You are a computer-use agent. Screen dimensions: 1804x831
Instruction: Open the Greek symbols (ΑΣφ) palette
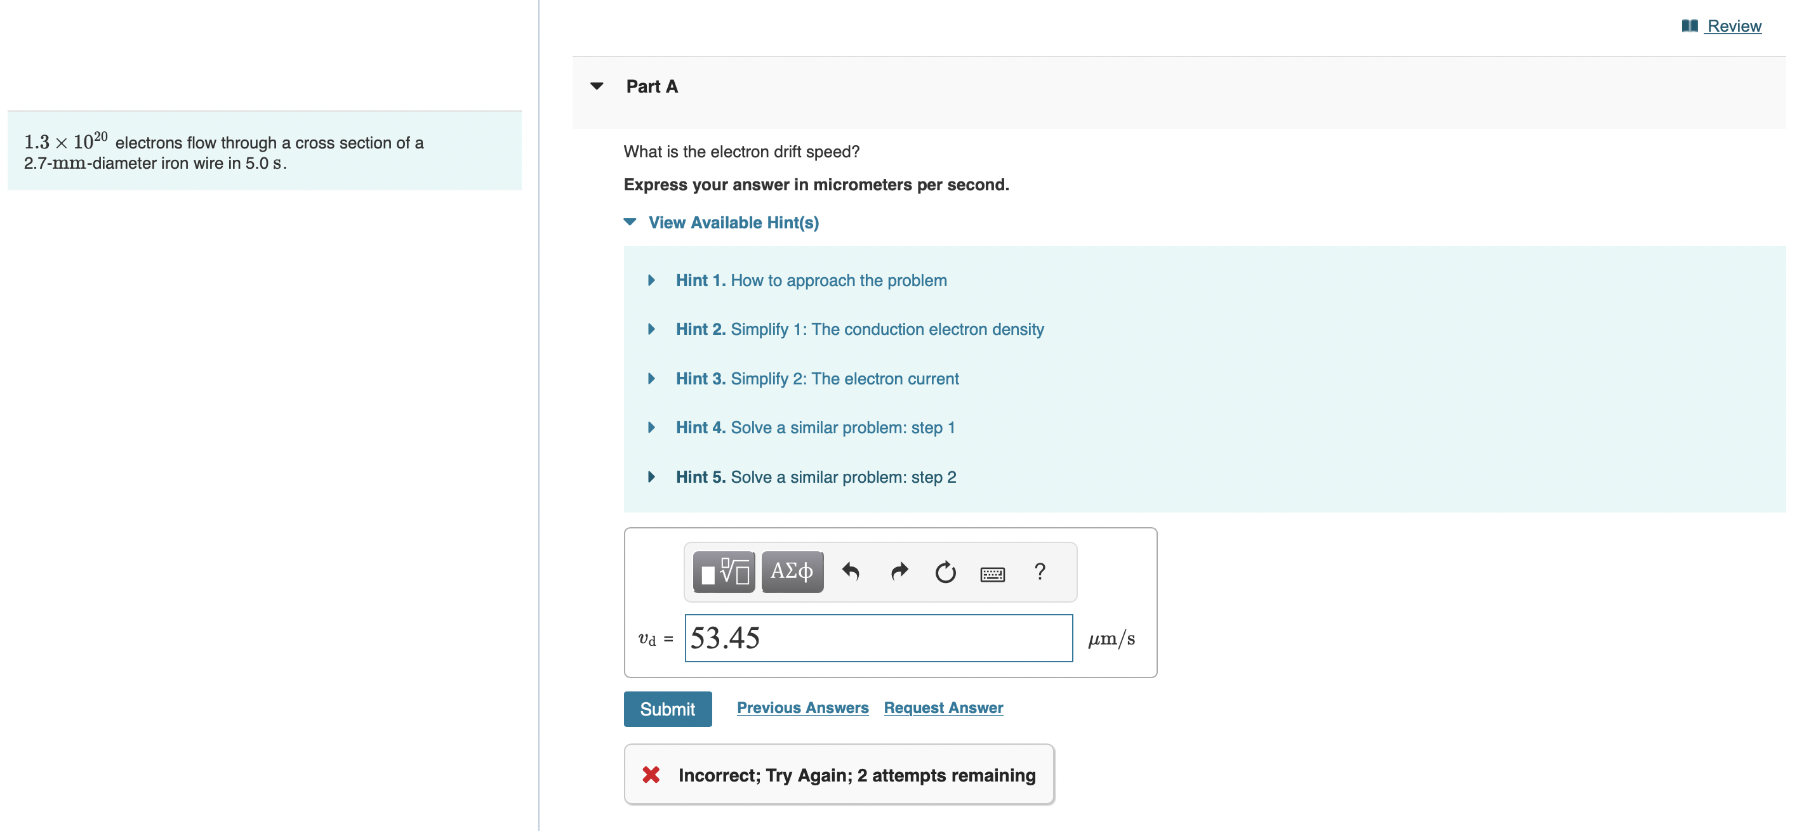[x=791, y=572]
